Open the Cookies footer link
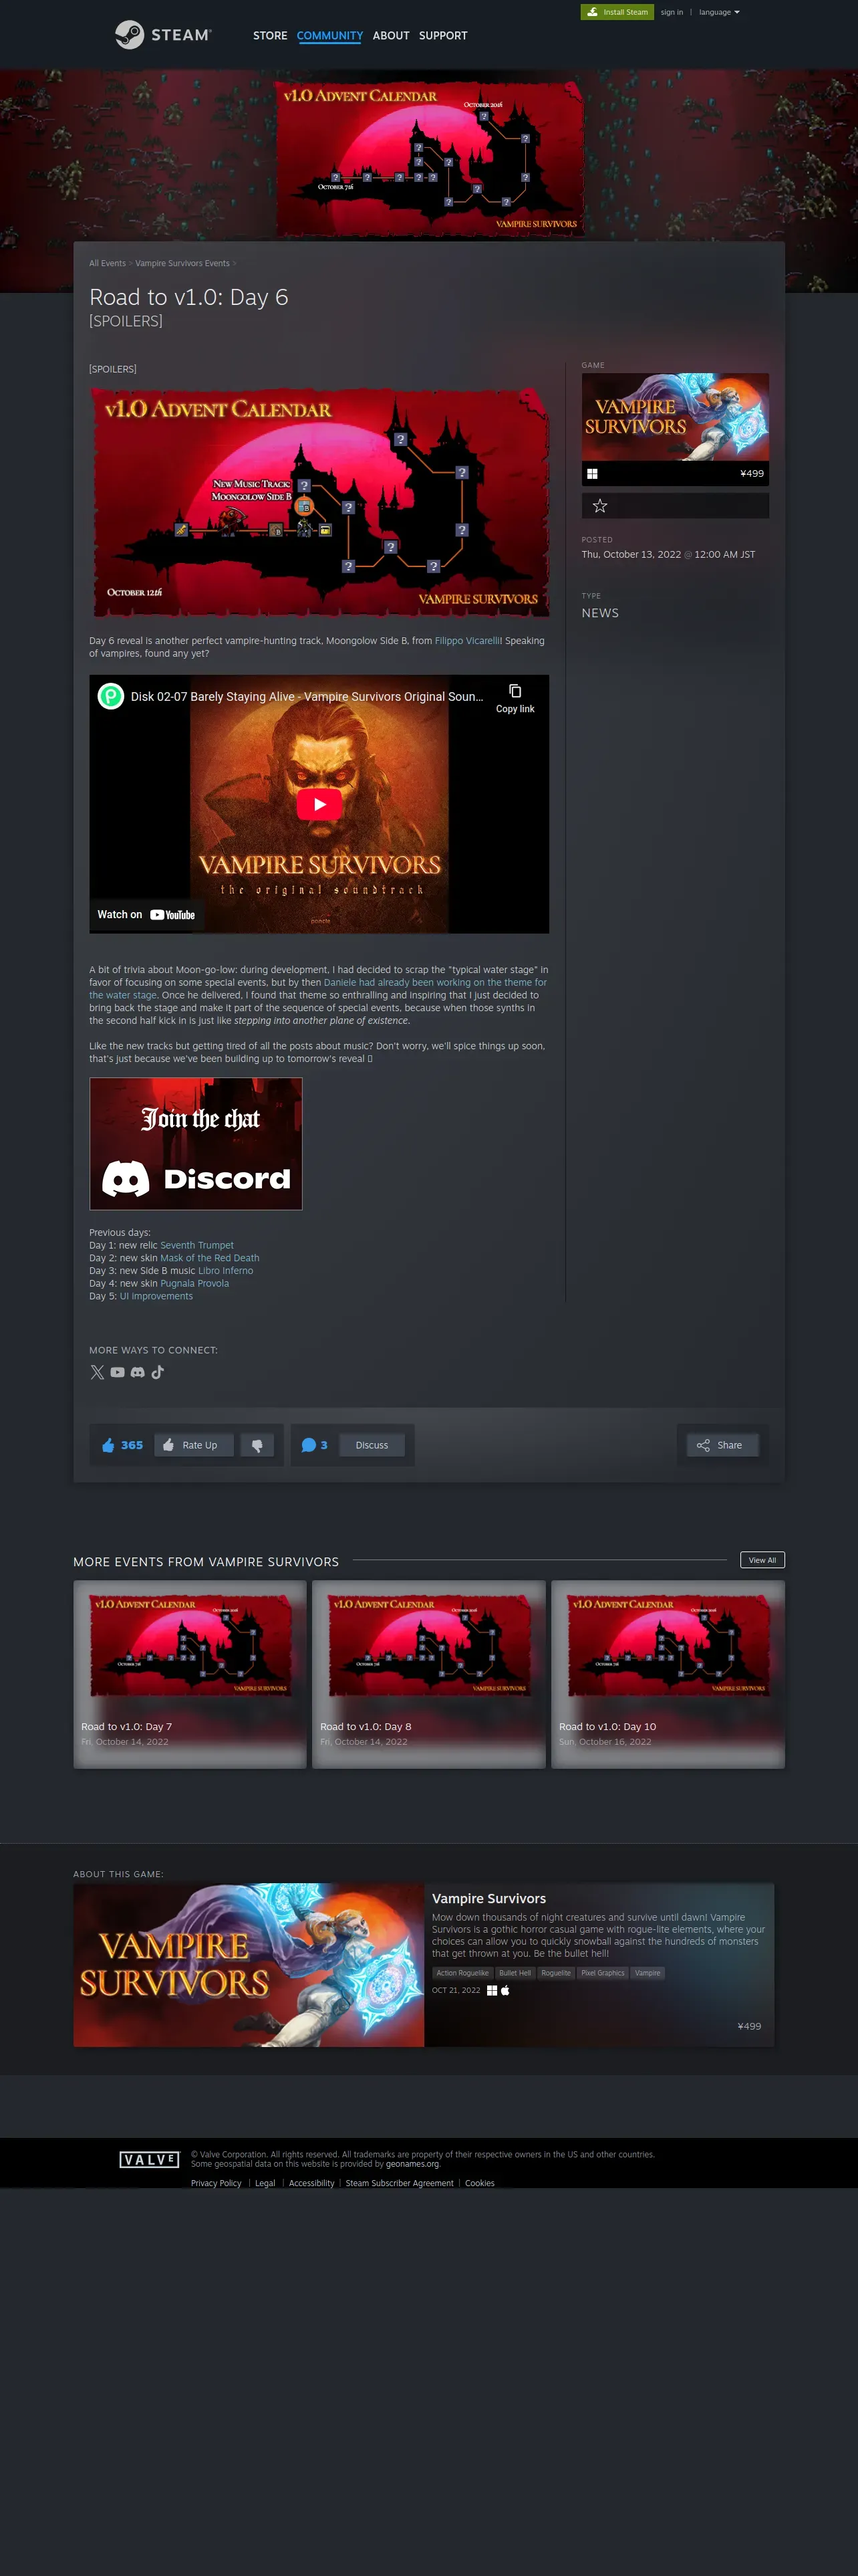This screenshot has width=858, height=2576. (479, 2183)
